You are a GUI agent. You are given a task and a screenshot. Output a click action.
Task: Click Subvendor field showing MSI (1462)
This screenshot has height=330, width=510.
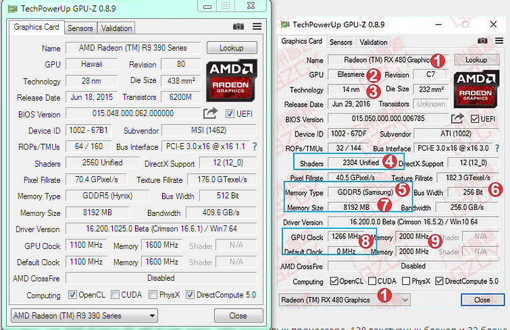pos(209,130)
